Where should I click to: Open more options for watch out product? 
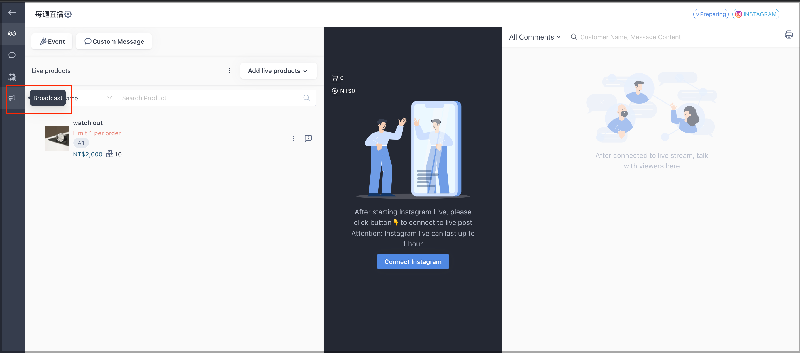294,138
